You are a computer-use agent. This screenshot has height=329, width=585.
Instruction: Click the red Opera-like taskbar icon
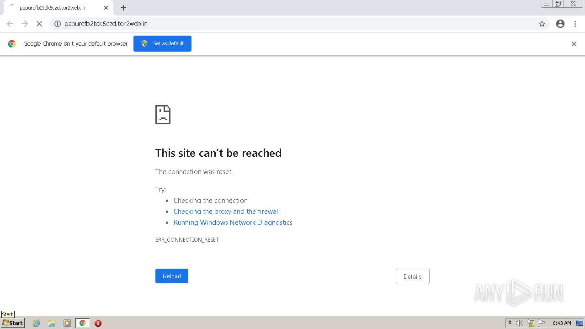point(98,323)
